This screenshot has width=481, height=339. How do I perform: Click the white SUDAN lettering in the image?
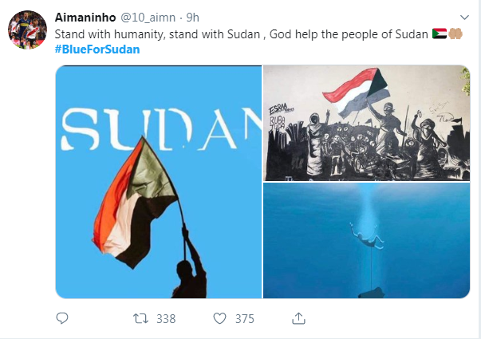pyautogui.click(x=158, y=128)
